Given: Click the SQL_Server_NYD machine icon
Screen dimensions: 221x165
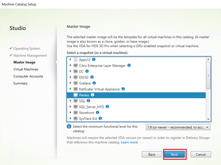Looking at the screenshot, I should click(76, 107).
